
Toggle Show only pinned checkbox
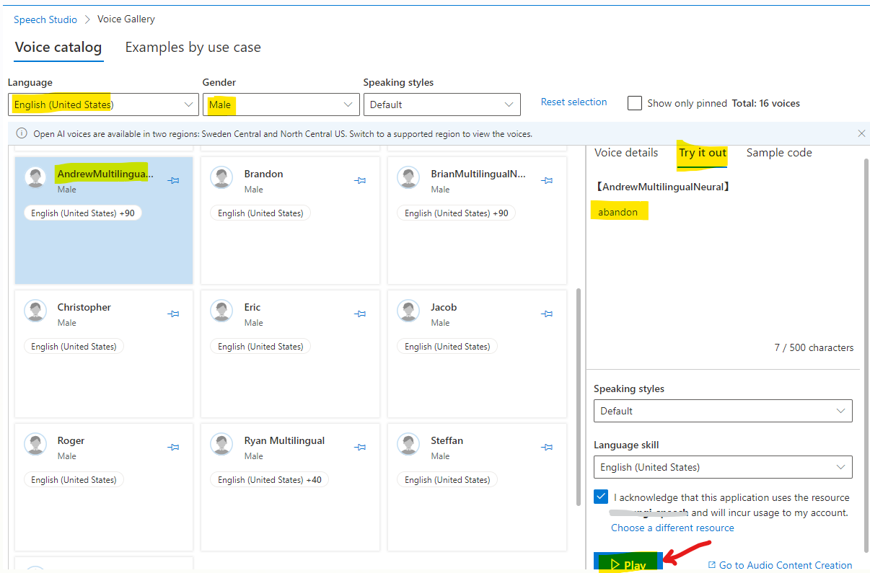635,103
